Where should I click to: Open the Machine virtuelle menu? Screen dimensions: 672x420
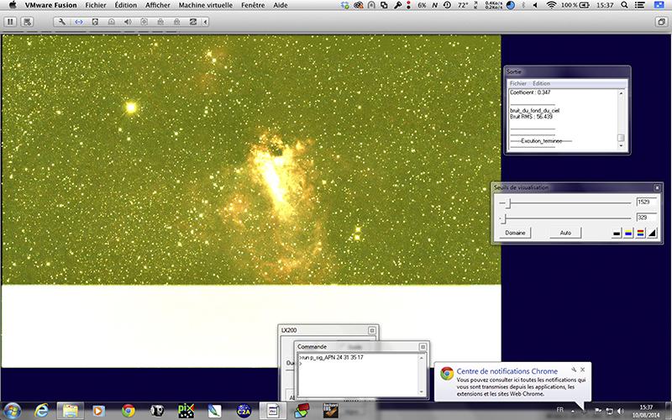tap(206, 5)
